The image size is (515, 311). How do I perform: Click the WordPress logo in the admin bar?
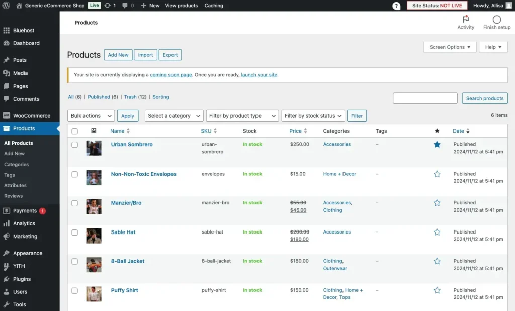(x=6, y=6)
